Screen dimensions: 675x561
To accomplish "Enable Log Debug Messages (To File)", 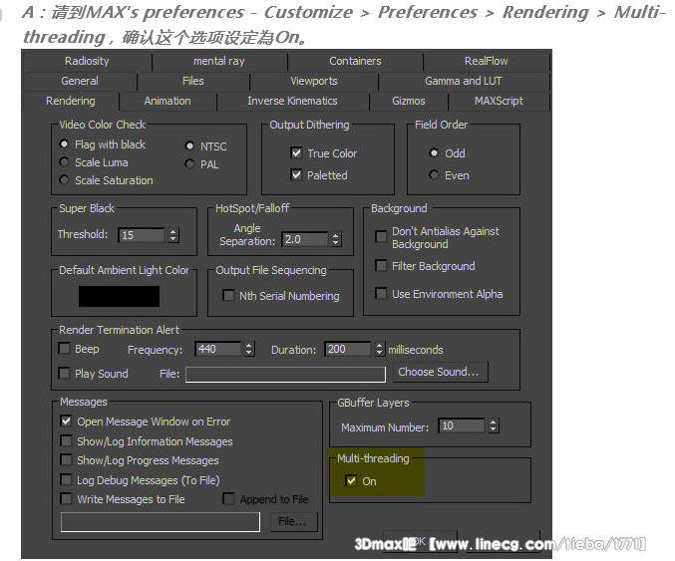I will 66,479.
